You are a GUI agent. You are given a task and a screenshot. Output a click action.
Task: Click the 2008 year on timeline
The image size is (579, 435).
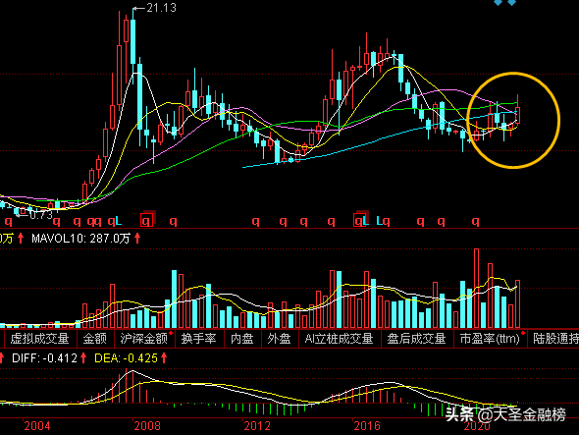coord(147,426)
